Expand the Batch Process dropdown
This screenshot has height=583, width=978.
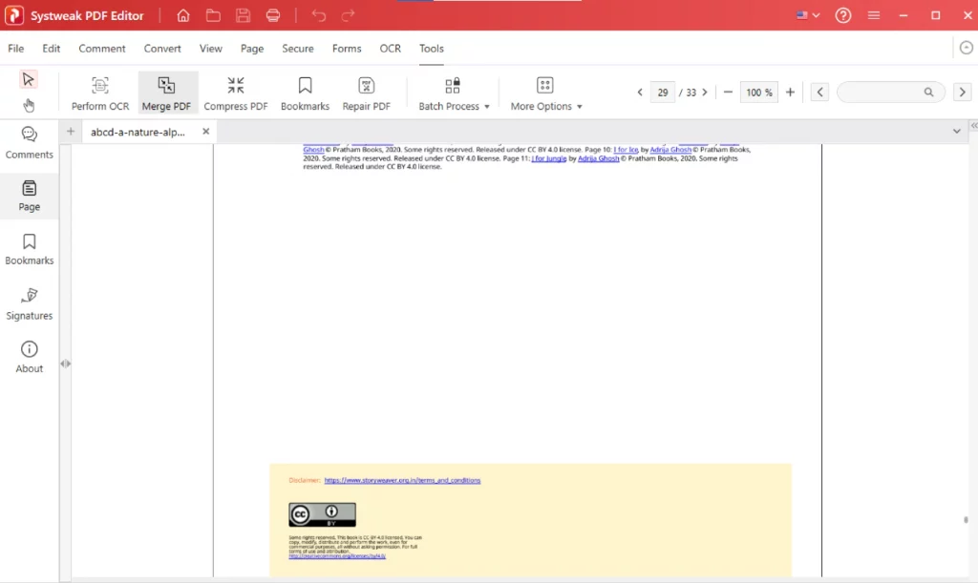(x=453, y=92)
